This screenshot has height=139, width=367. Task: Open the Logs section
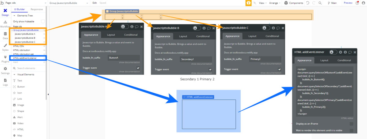point(5,82)
